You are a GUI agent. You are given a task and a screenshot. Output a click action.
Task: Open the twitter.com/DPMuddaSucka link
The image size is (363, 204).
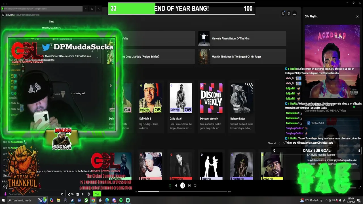point(316,143)
